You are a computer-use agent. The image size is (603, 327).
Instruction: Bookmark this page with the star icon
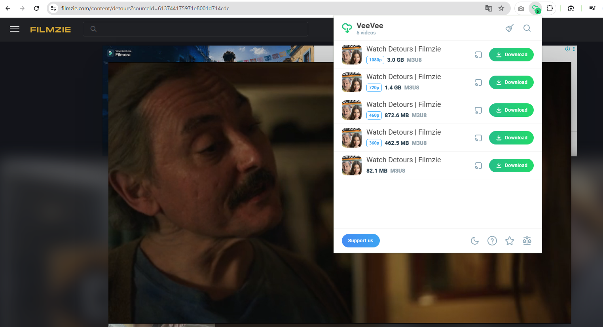tap(501, 8)
